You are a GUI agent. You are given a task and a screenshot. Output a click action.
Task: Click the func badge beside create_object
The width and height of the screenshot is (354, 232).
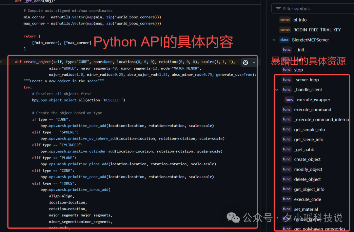pos(287,159)
